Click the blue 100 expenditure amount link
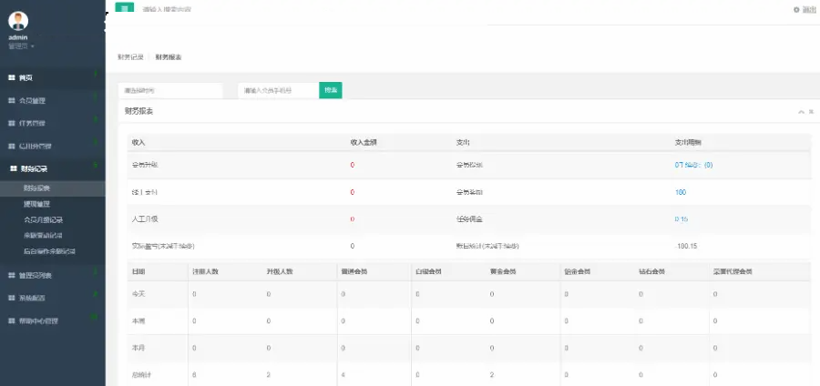Image resolution: width=820 pixels, height=386 pixels. pyautogui.click(x=681, y=192)
